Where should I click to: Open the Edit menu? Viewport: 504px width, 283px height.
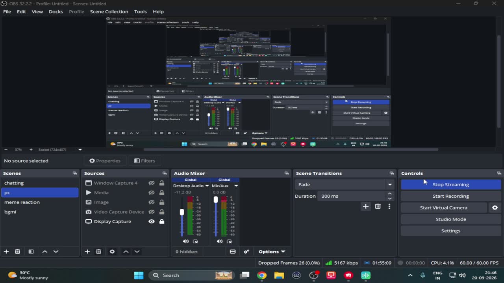coord(21,11)
